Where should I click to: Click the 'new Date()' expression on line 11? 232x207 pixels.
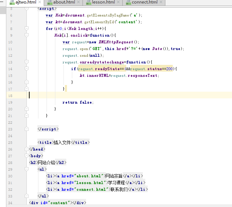point(155,49)
